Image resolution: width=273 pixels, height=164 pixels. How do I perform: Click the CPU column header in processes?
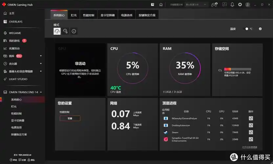click(208, 112)
